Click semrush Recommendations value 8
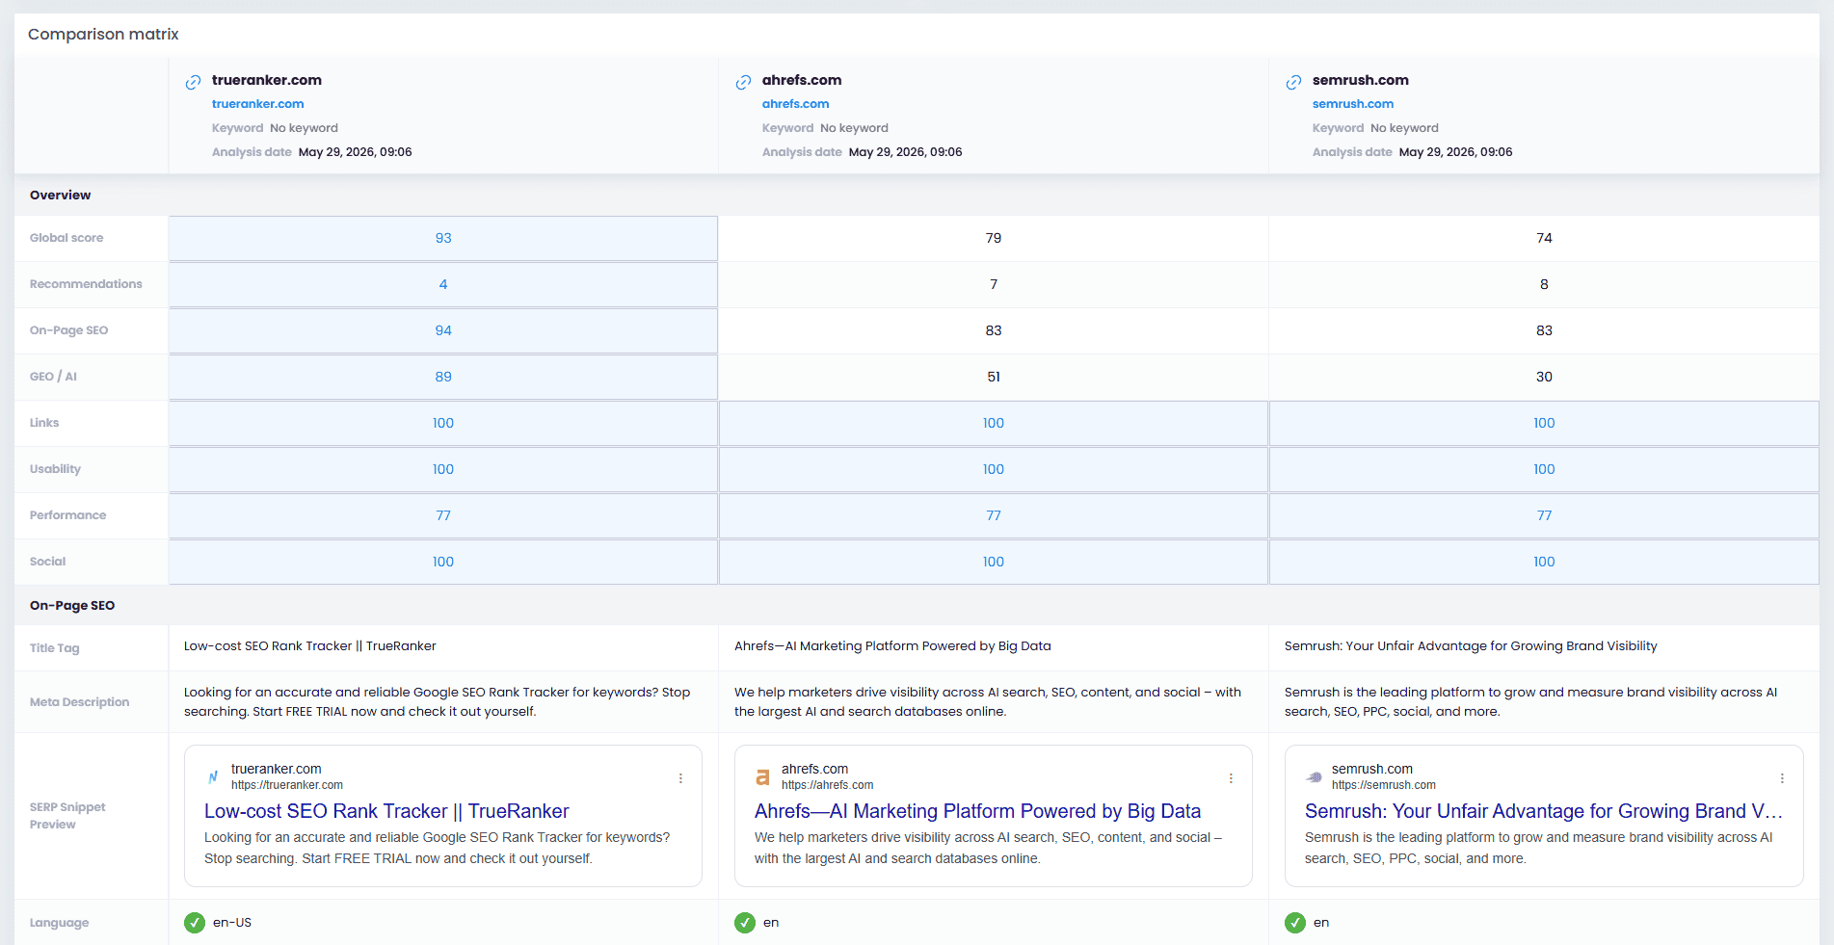 1544,284
